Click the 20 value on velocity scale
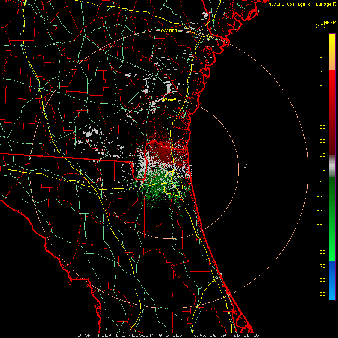 323,141
